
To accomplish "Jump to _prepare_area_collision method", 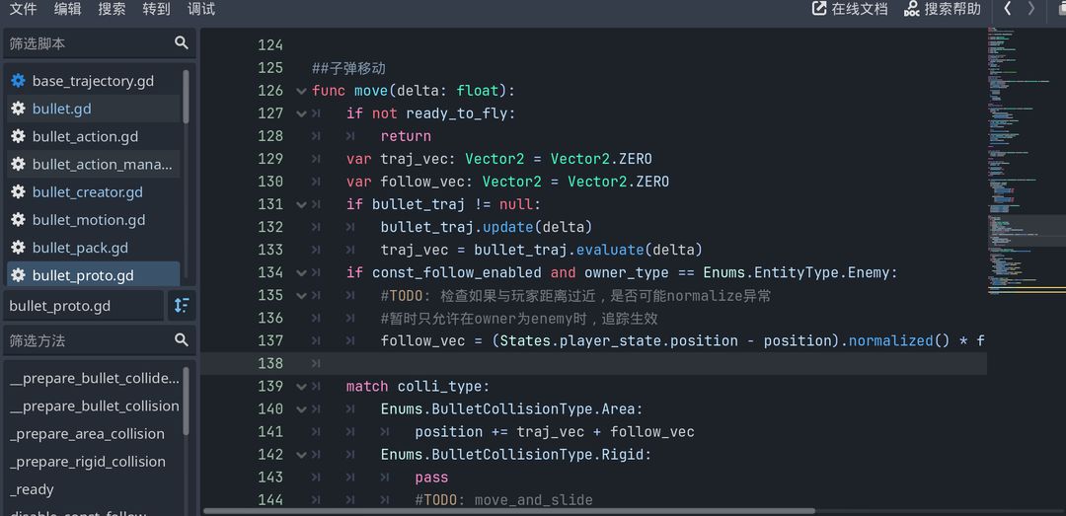I will click(x=87, y=434).
